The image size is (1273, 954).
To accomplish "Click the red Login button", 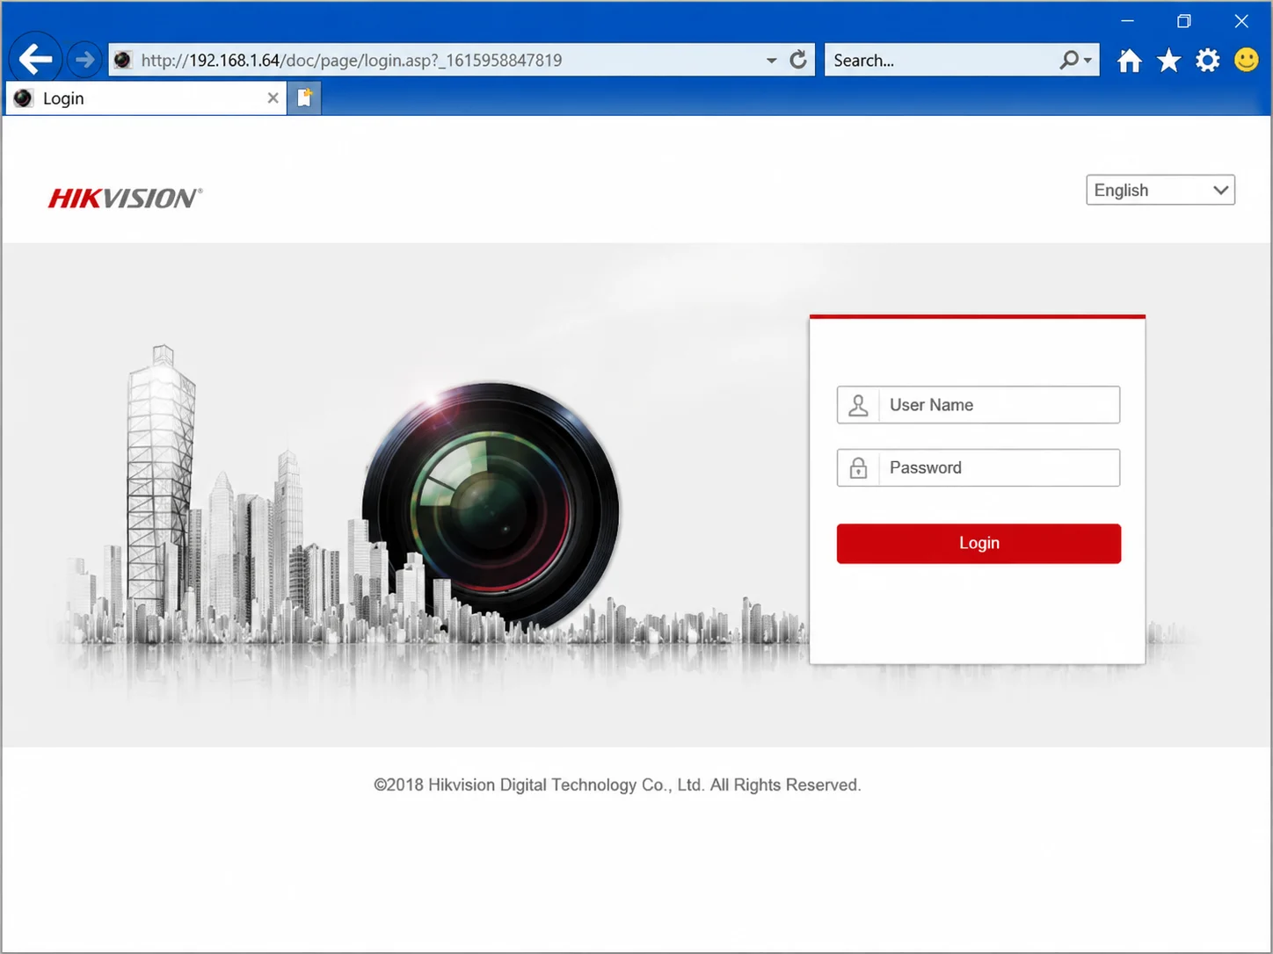I will coord(978,544).
